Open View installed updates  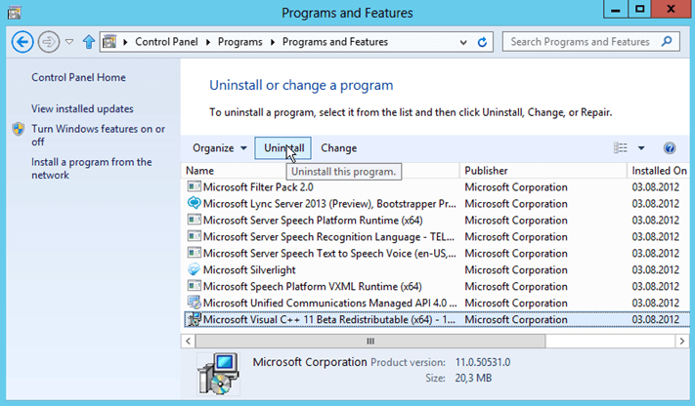tap(82, 109)
